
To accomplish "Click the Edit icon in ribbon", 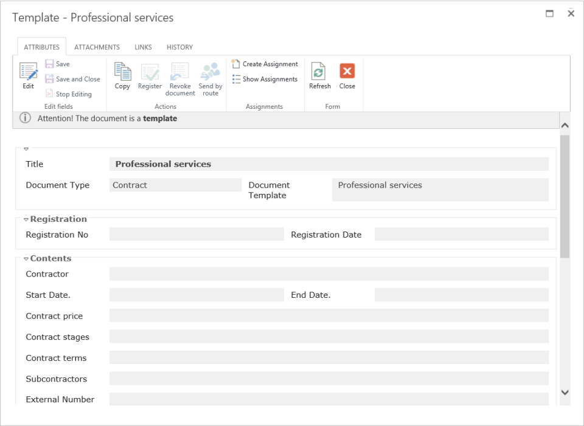I will click(x=28, y=72).
